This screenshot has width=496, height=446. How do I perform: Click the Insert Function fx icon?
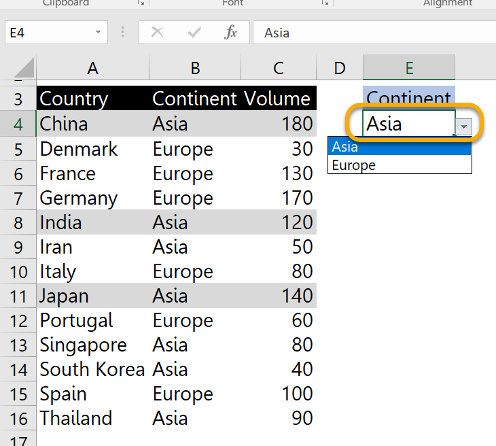coord(230,32)
